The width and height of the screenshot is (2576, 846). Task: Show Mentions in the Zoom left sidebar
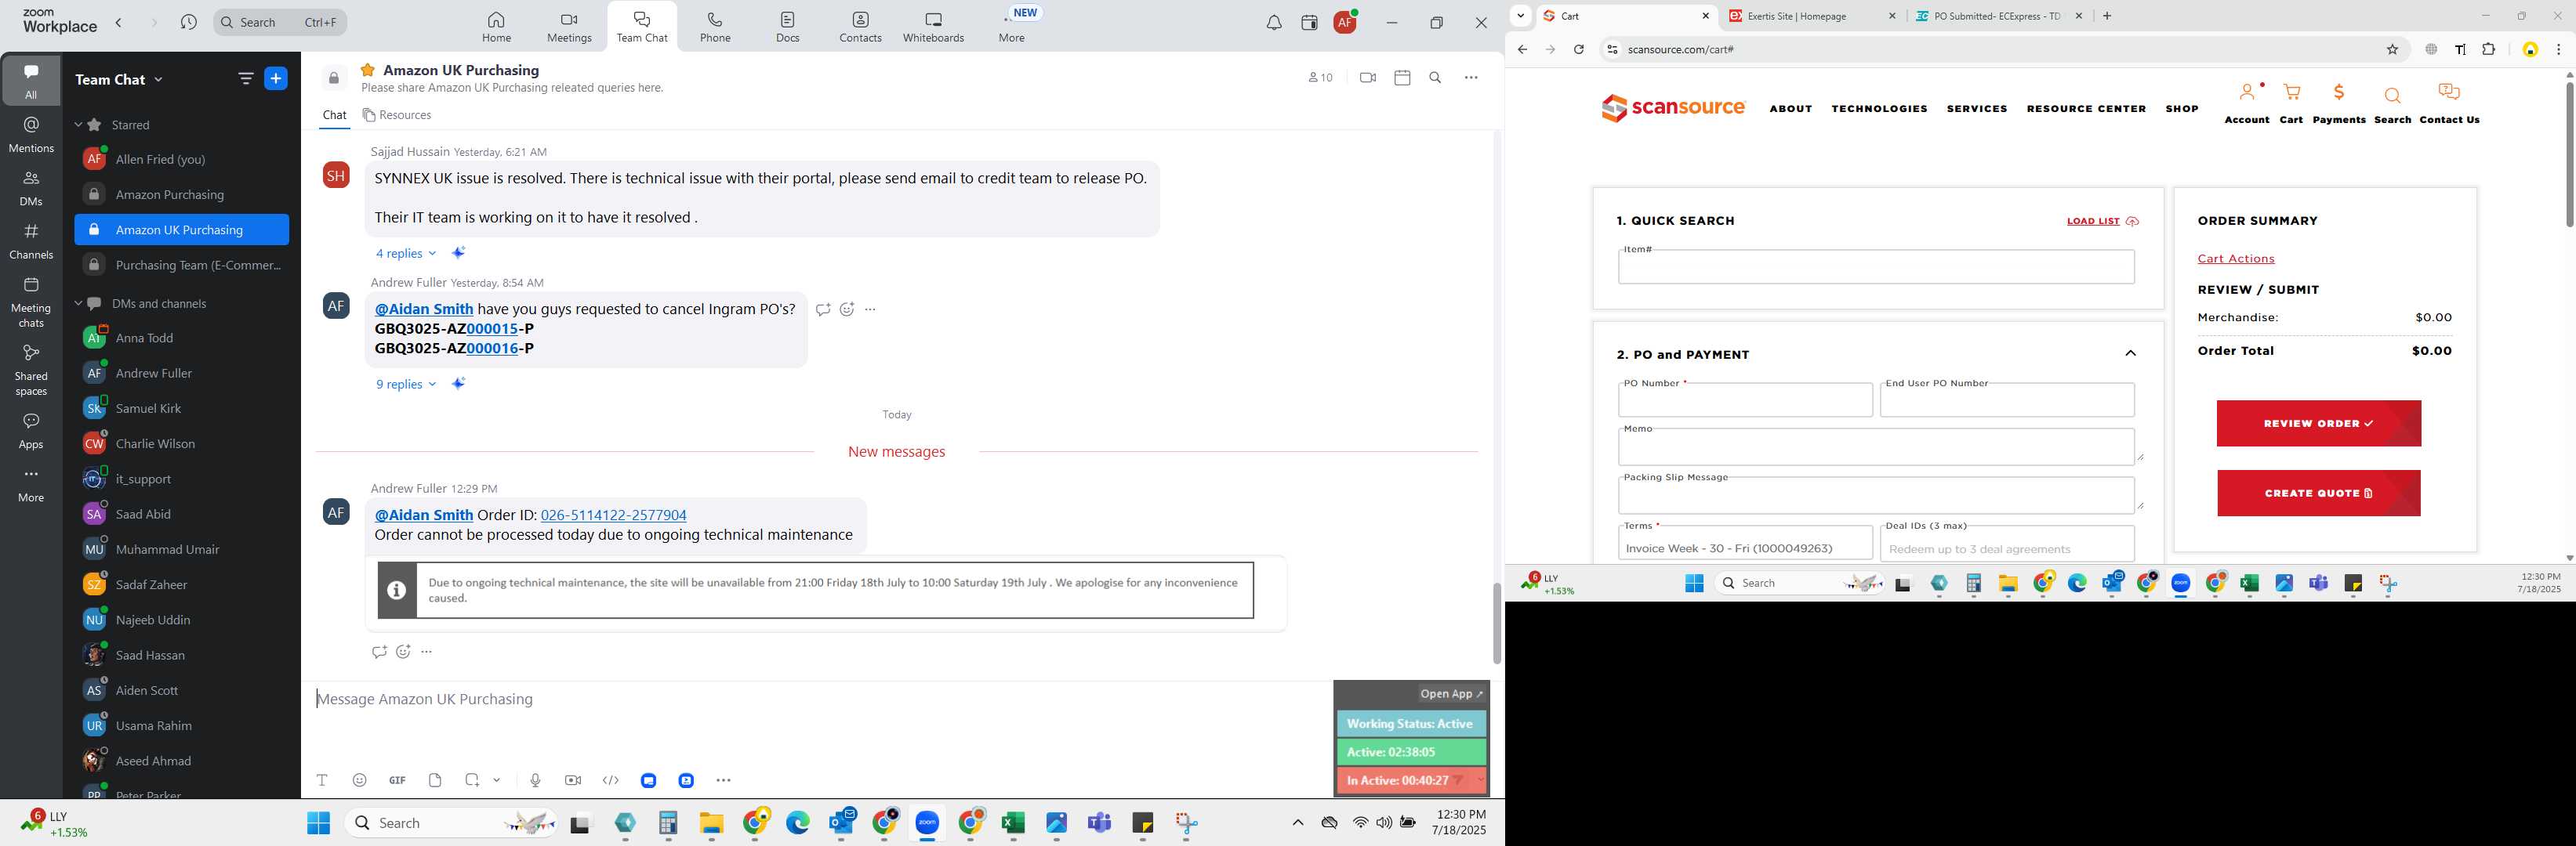point(31,134)
